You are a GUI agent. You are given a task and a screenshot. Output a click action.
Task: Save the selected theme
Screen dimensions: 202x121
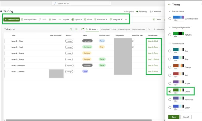pyautogui.click(x=174, y=117)
